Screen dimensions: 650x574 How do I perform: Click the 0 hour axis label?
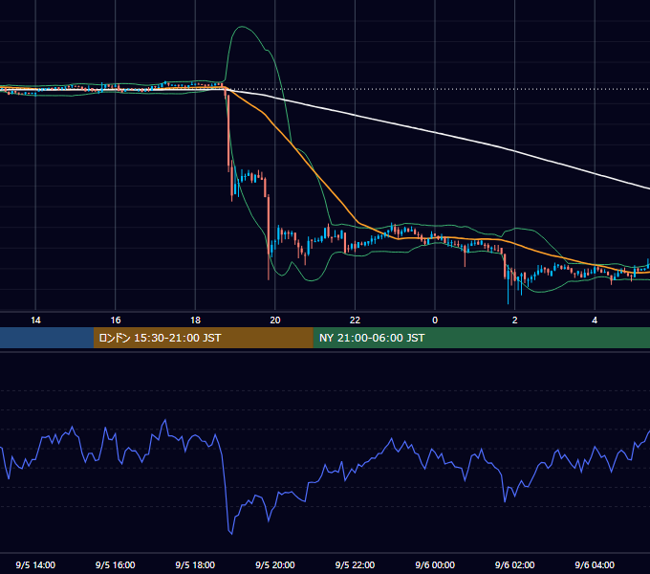435,320
